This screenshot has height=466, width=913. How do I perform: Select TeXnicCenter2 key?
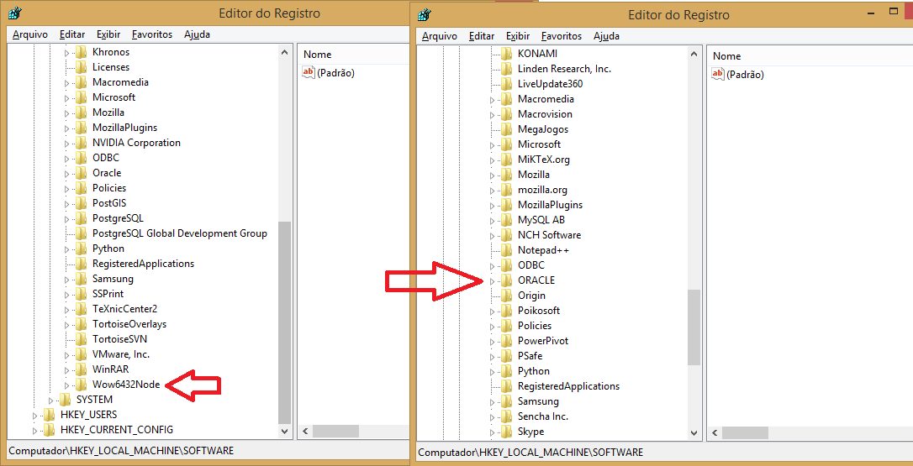coord(124,309)
